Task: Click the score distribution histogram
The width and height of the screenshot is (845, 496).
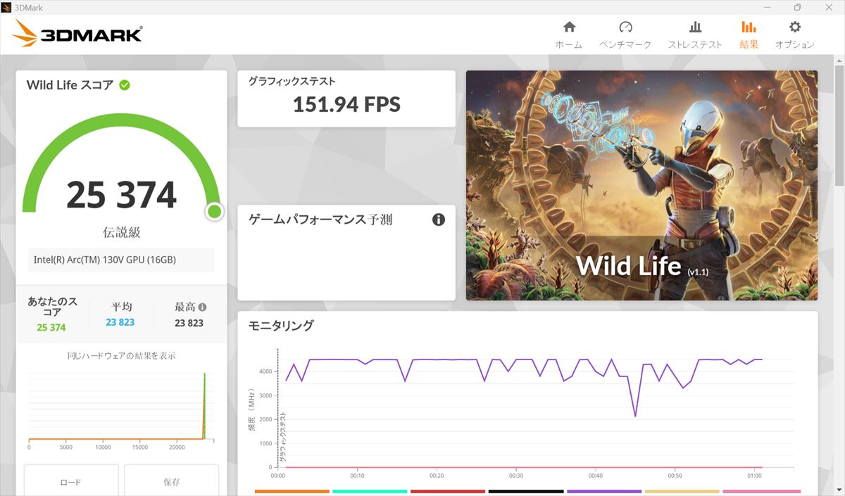Action: (121, 409)
